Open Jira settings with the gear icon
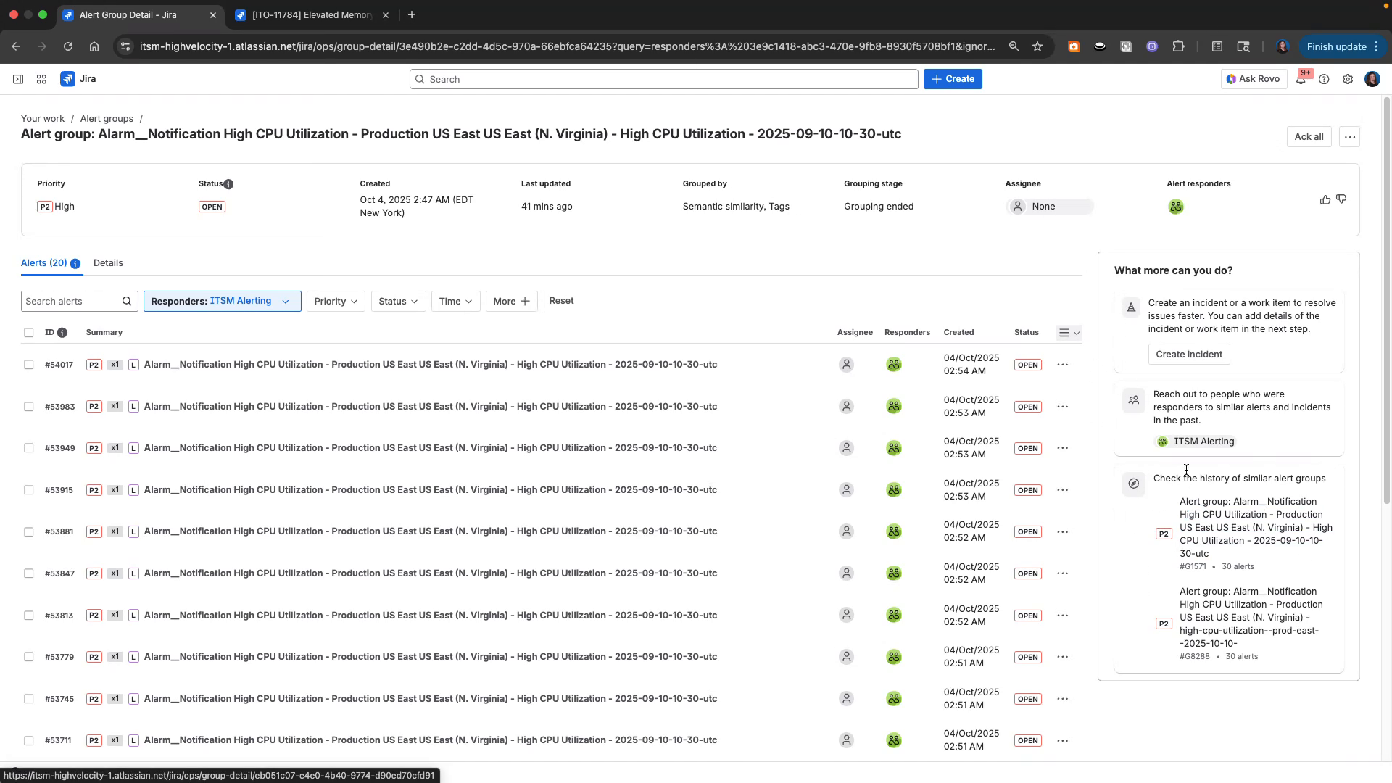Image resolution: width=1392 pixels, height=783 pixels. [x=1348, y=79]
